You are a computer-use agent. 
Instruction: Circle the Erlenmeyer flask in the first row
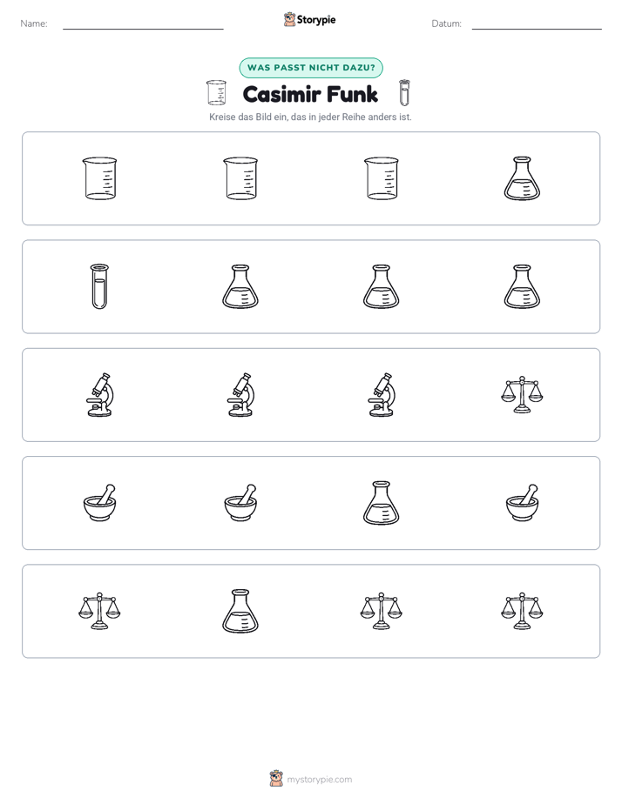(x=522, y=178)
